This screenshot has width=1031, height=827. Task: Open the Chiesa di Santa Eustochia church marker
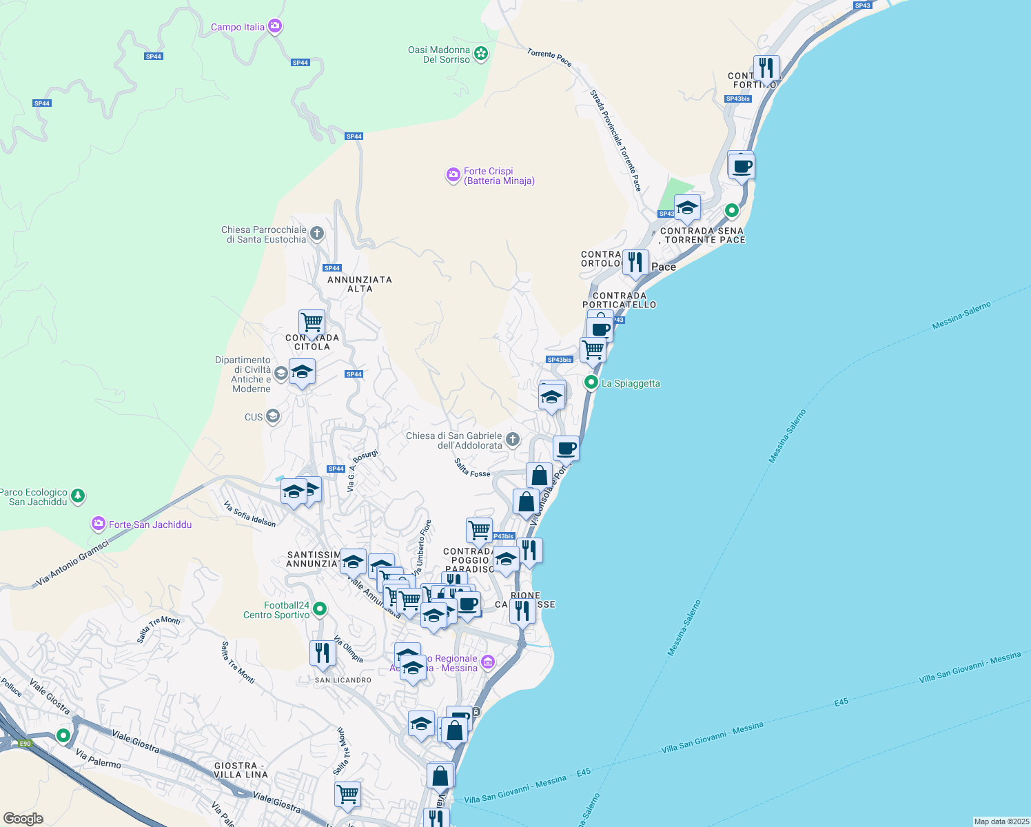point(317,234)
